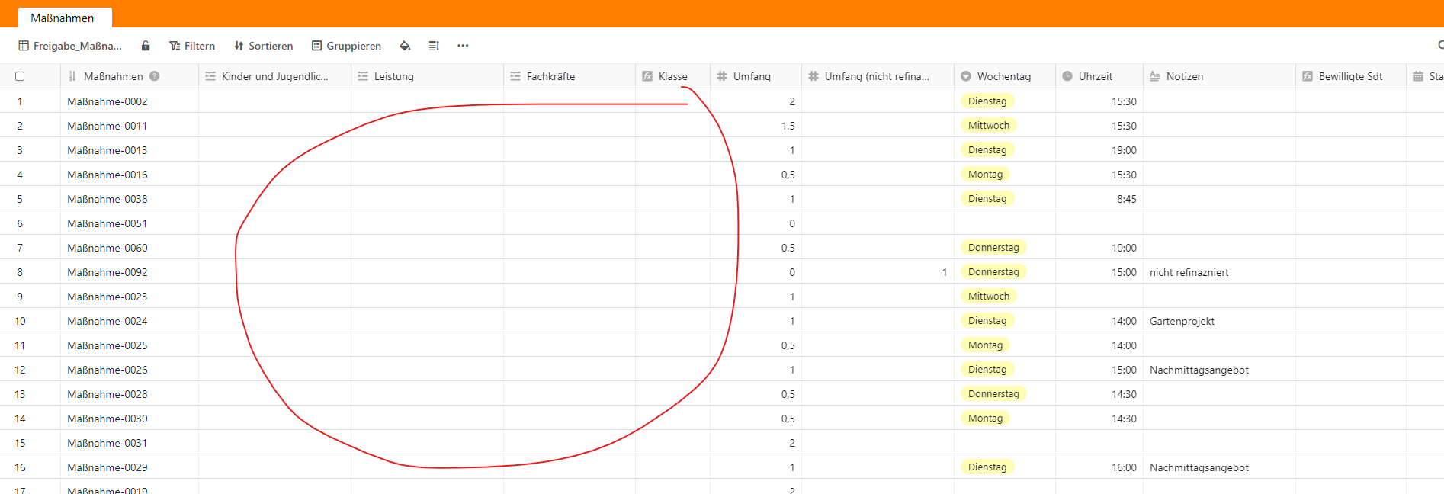Image resolution: width=1444 pixels, height=494 pixels.
Task: Click the clock icon in Uhrzeit header
Action: point(1067,76)
